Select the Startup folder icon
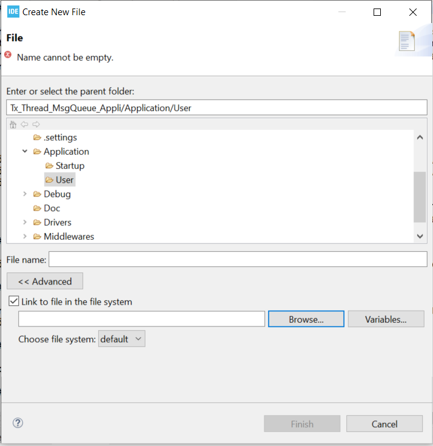The width and height of the screenshot is (433, 446). (x=50, y=166)
